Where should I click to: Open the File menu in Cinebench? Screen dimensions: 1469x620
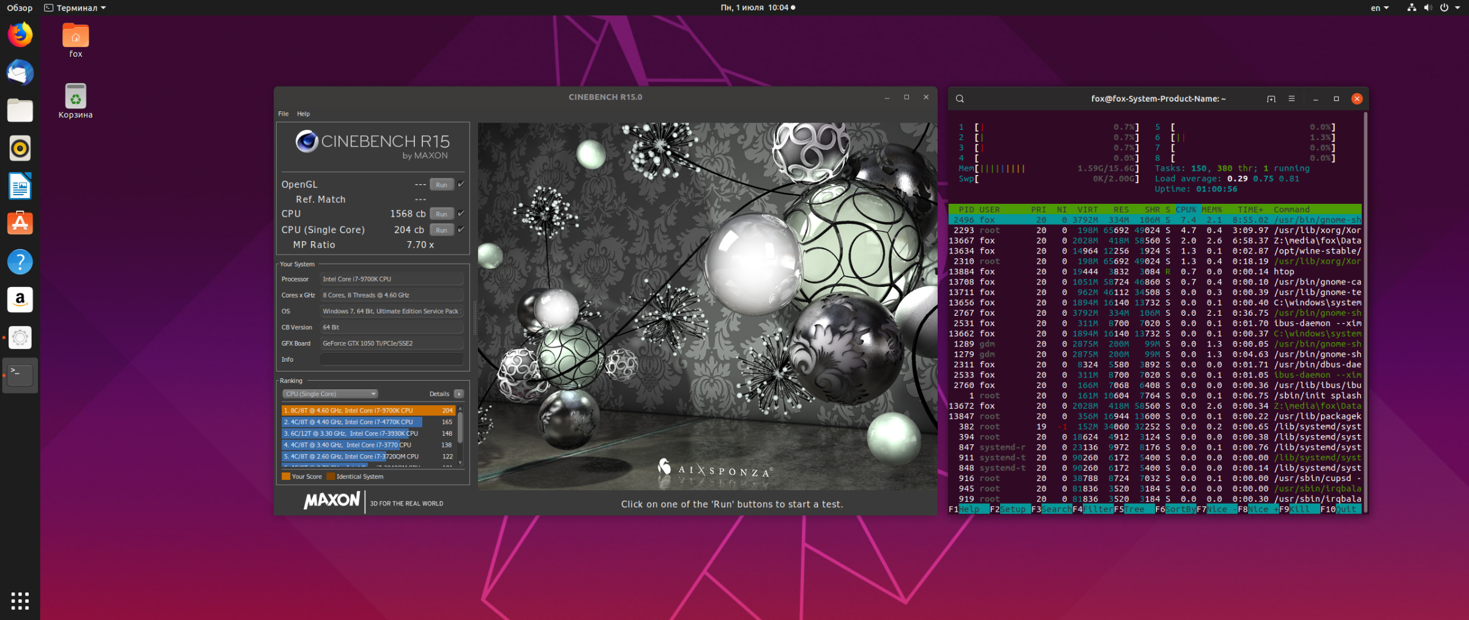283,114
